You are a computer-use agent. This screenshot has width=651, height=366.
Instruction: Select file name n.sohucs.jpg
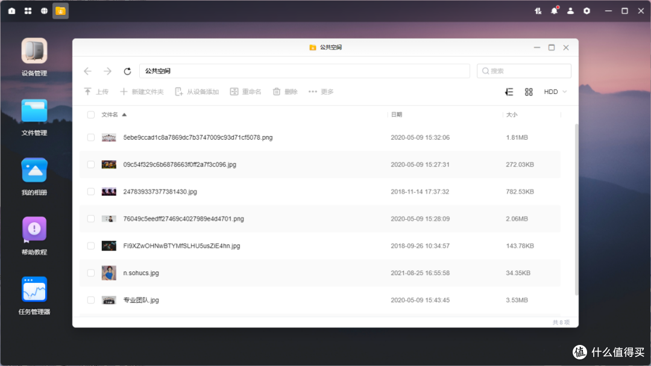140,273
